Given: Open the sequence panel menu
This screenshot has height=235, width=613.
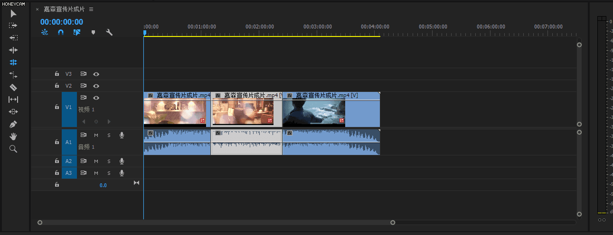Looking at the screenshot, I should [91, 9].
